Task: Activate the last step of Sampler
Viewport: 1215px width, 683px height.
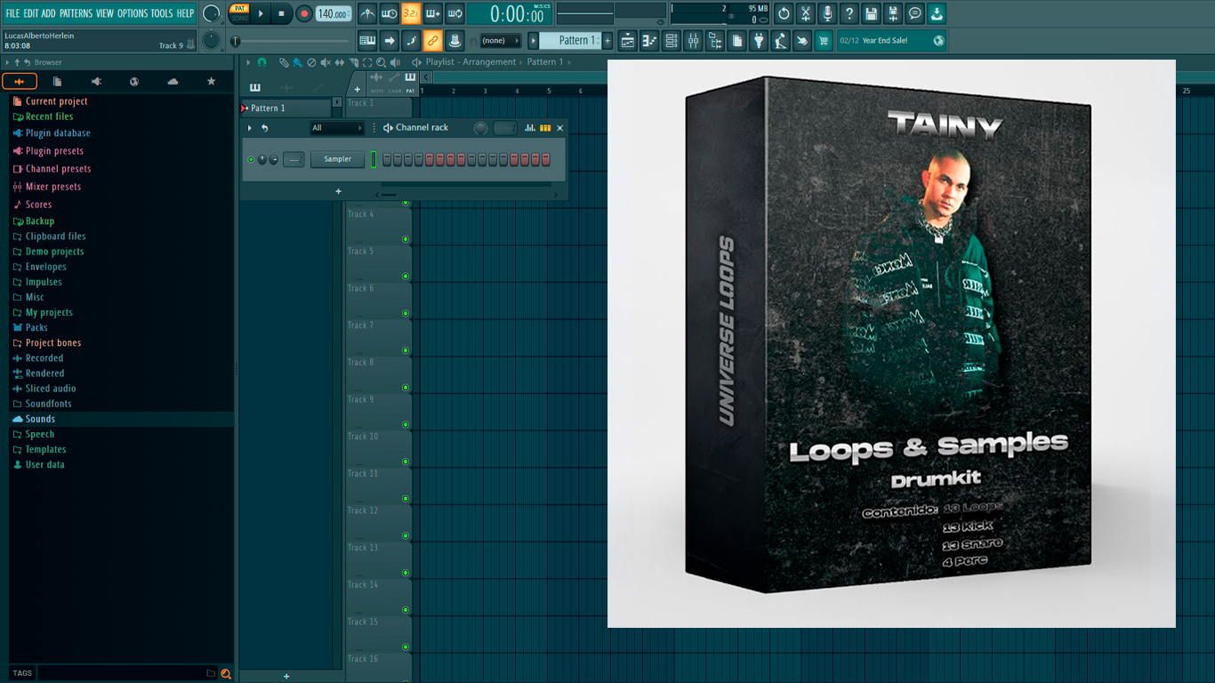Action: pos(546,159)
